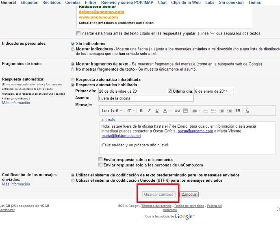Uncheck the 'Último día' checkbox
This screenshot has height=239, width=280.
point(170,91)
